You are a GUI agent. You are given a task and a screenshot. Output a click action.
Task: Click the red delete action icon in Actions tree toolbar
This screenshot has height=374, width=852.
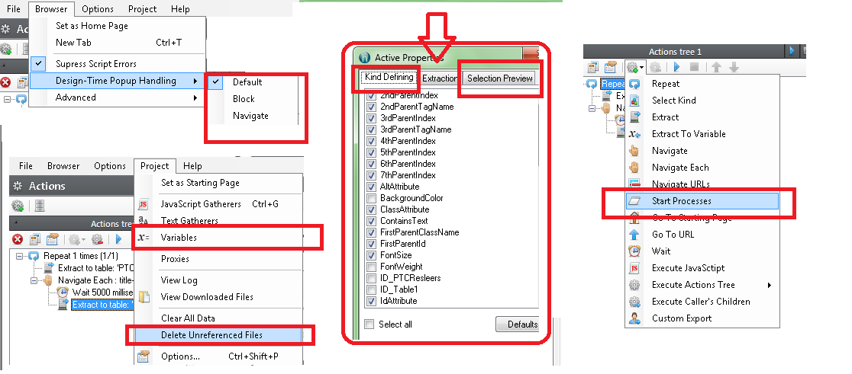point(18,239)
